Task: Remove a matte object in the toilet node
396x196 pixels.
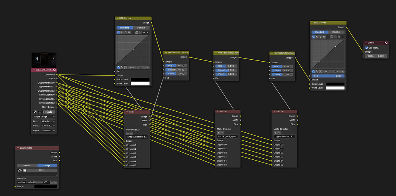Action: [131, 133]
